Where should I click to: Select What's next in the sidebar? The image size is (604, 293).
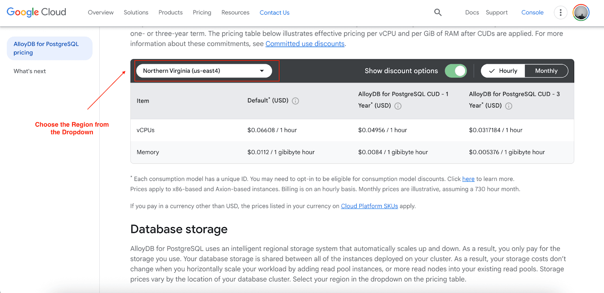[30, 71]
